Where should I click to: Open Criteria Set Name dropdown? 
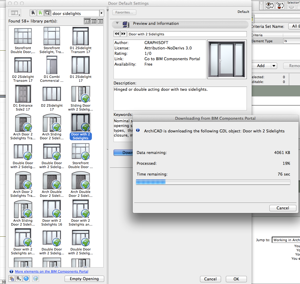pyautogui.click(x=294, y=26)
